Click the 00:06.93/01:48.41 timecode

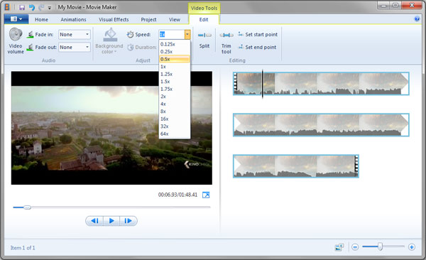click(177, 195)
